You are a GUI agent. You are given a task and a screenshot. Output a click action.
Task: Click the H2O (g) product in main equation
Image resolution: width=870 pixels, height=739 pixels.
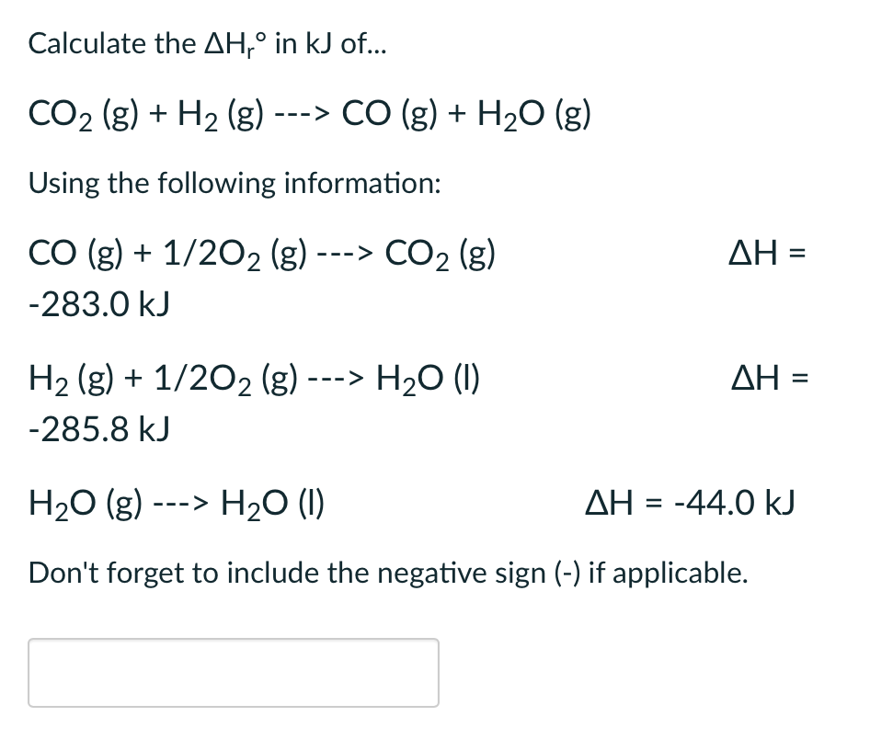pos(538,112)
